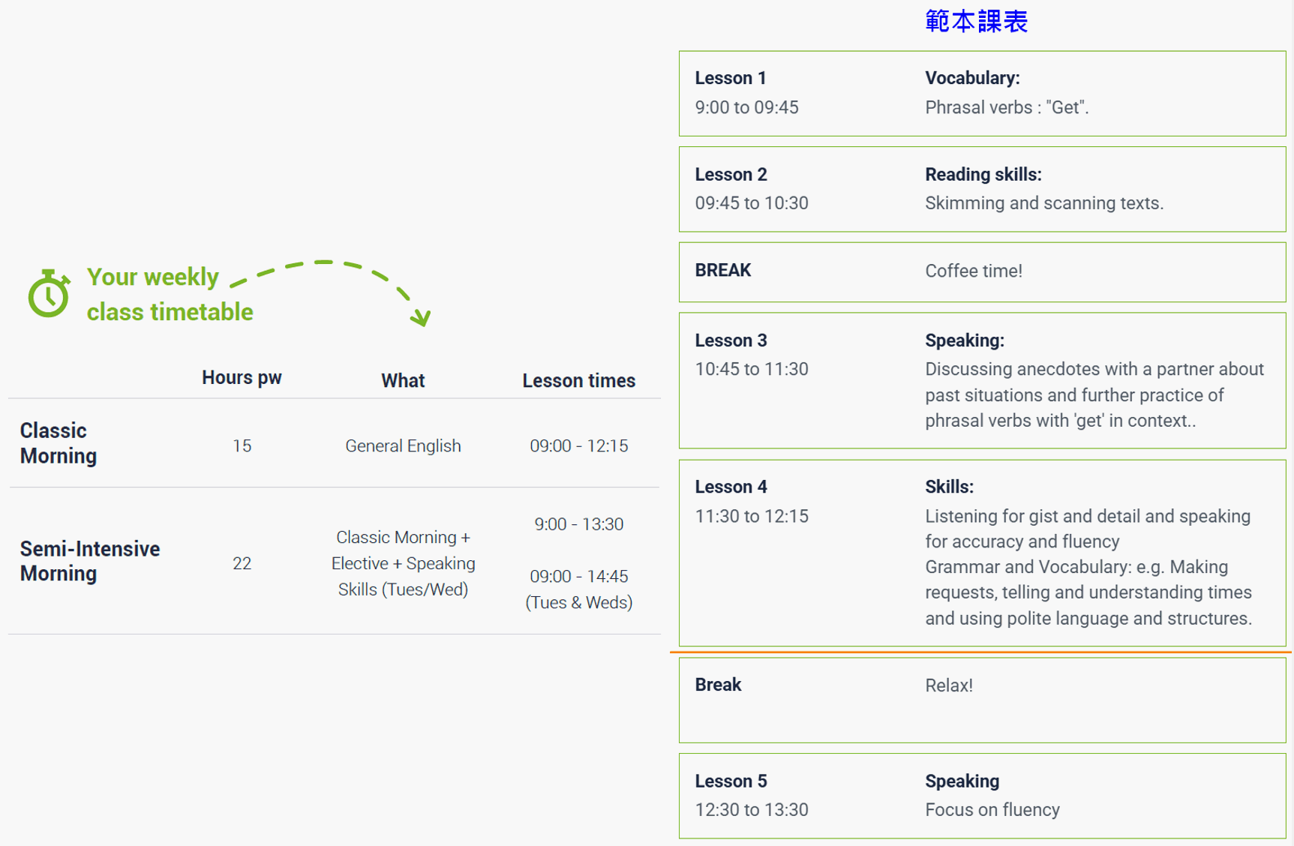Select the Lesson 1 Vocabulary card
The width and height of the screenshot is (1294, 846).
pos(981,94)
